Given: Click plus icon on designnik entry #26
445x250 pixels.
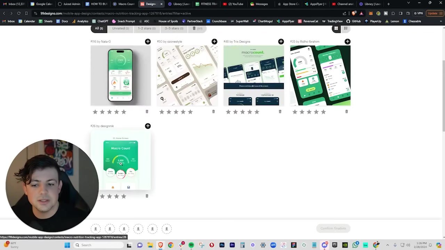Looking at the screenshot, I should click(x=148, y=126).
